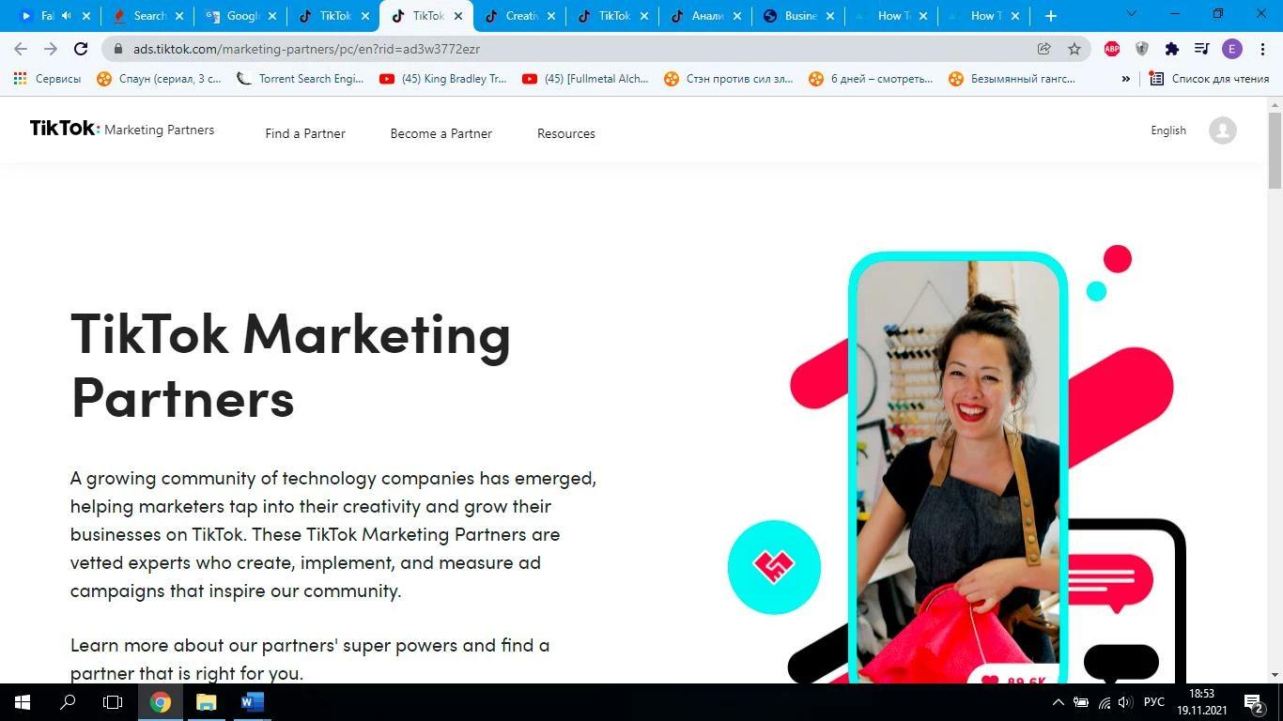Image resolution: width=1283 pixels, height=721 pixels.
Task: Open Список для чтения reading list
Action: (x=1210, y=79)
